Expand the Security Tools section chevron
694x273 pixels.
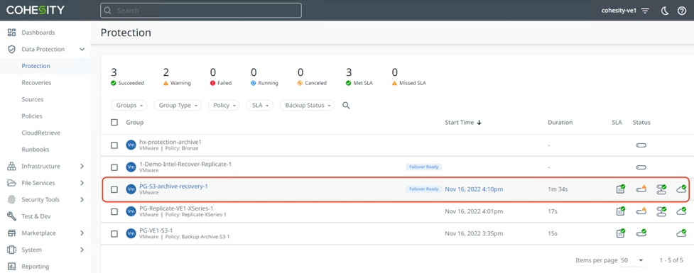(82, 200)
